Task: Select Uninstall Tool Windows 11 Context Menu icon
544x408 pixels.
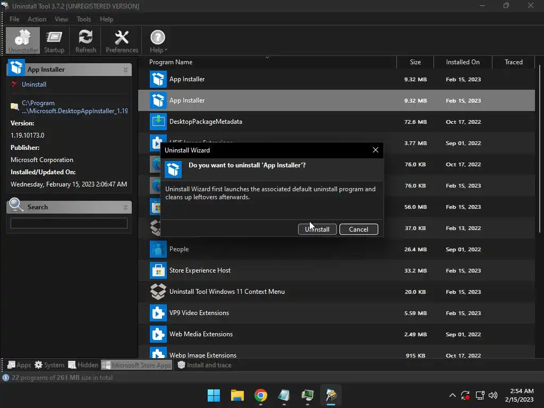Action: [158, 292]
